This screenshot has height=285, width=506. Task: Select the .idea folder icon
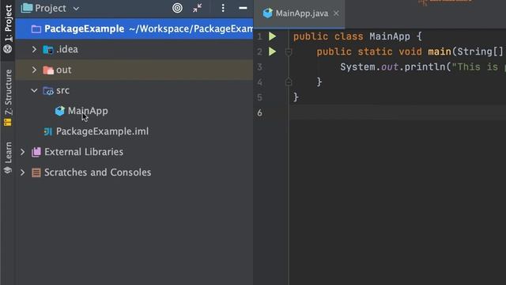(48, 49)
